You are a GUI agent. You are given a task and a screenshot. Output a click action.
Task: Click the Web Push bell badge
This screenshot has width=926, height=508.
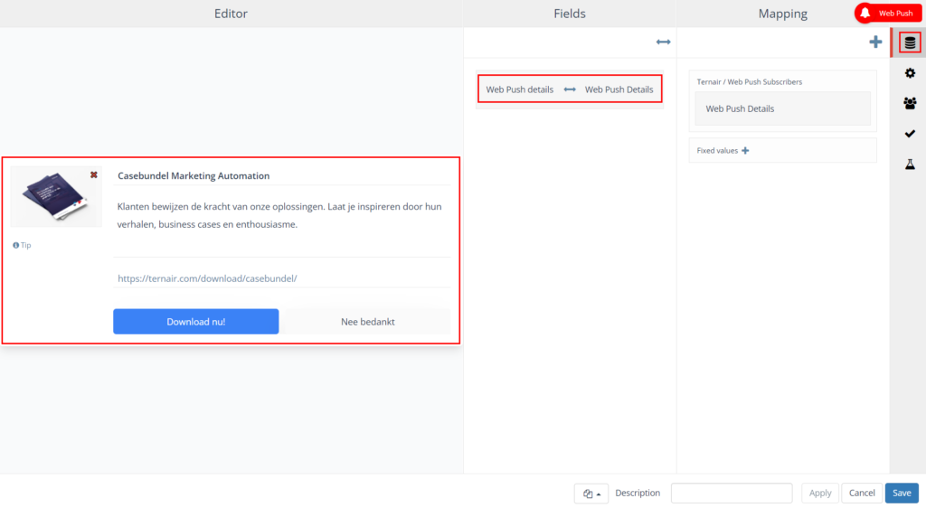pyautogui.click(x=887, y=14)
